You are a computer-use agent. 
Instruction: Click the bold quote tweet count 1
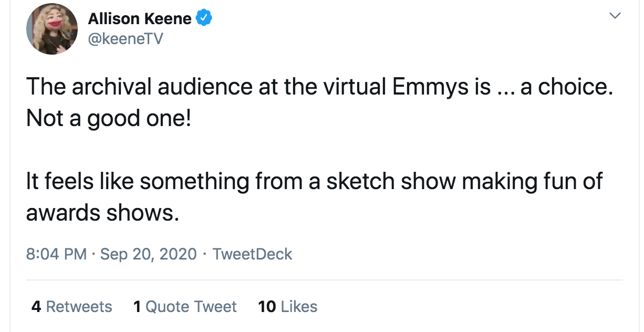tap(137, 307)
